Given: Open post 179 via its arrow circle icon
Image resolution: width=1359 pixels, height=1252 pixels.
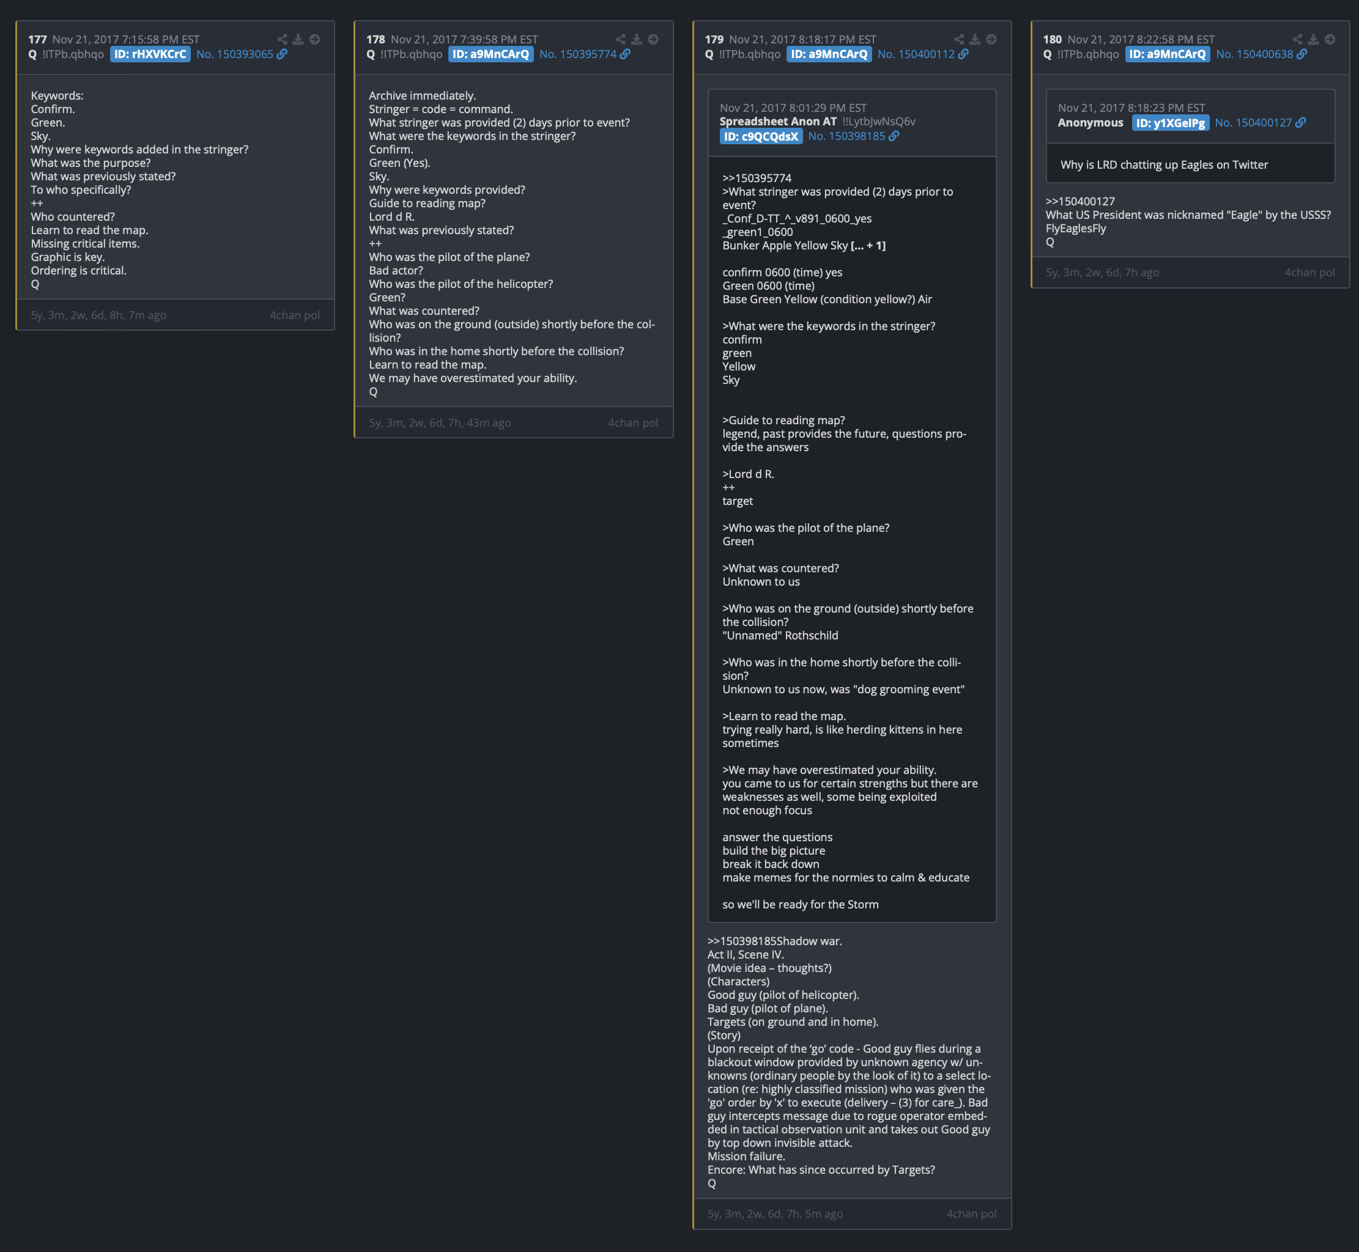Looking at the screenshot, I should (991, 39).
